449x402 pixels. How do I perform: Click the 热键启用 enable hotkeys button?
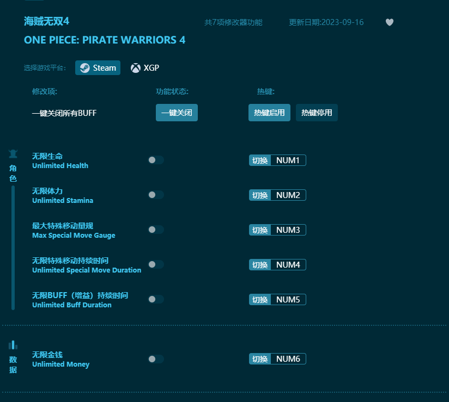[x=269, y=113]
